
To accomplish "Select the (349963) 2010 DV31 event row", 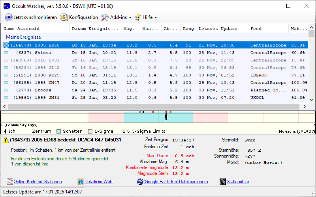I will pos(155,60).
